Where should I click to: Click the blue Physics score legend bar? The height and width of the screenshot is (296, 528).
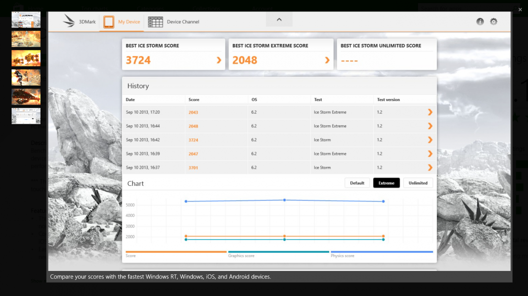pos(382,252)
